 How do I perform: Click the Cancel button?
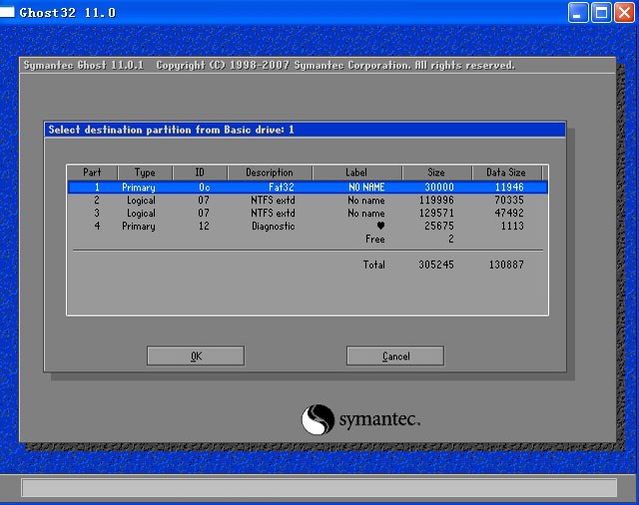395,356
